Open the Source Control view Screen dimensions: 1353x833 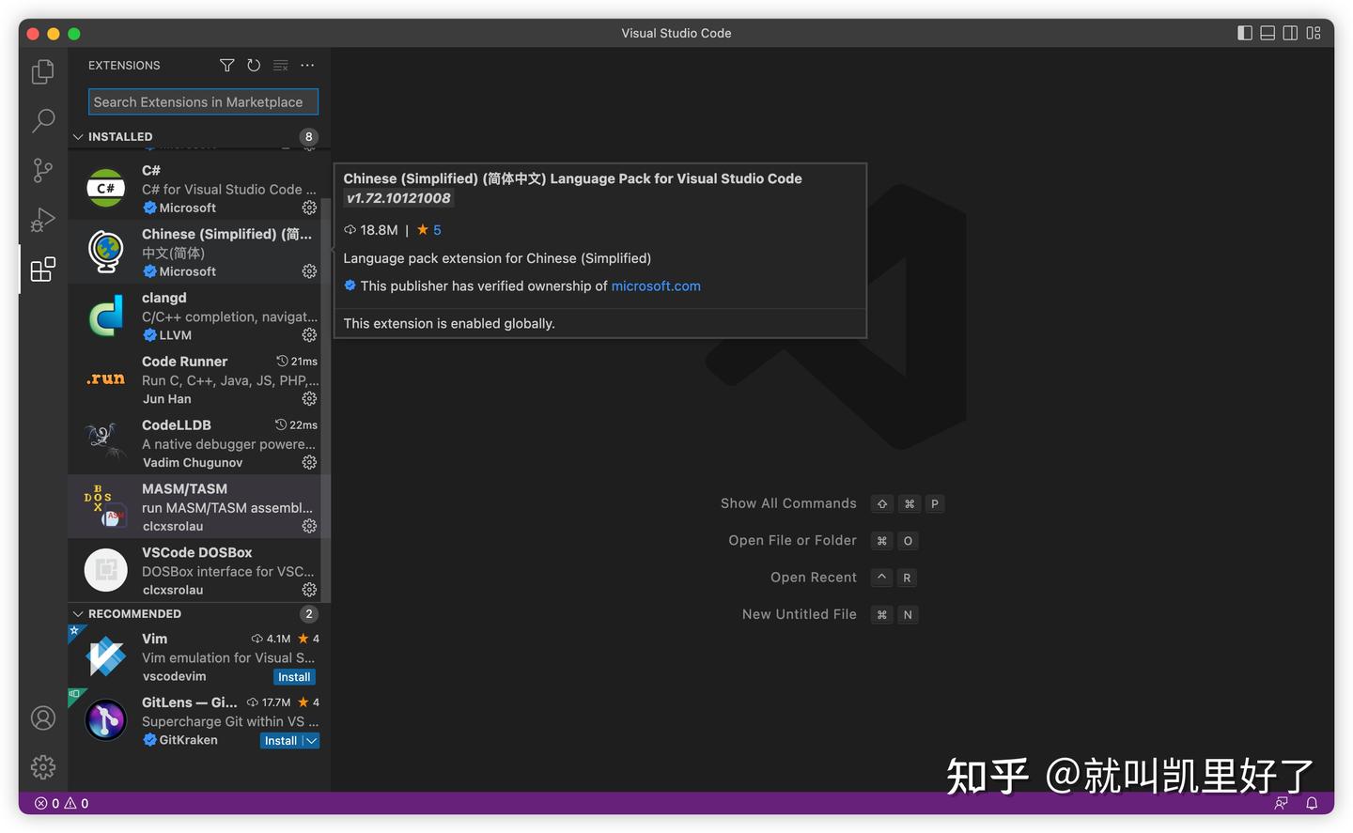click(42, 170)
